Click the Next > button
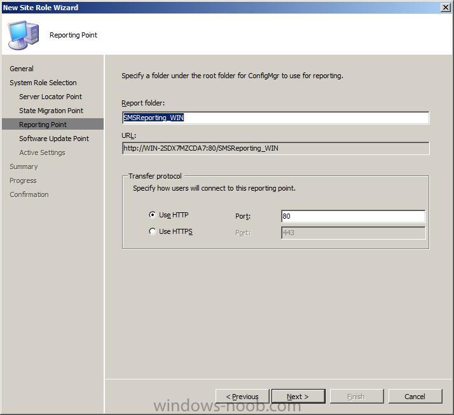This screenshot has height=415, width=454. coord(298,396)
